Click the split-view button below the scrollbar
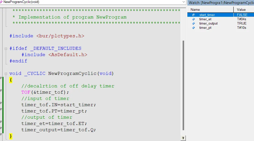The image size is (254, 141). (183, 138)
